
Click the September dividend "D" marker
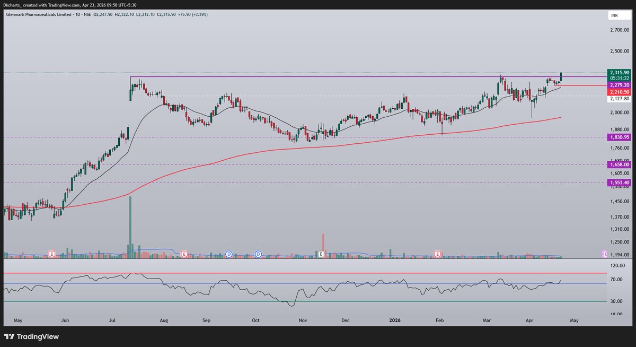(x=229, y=254)
